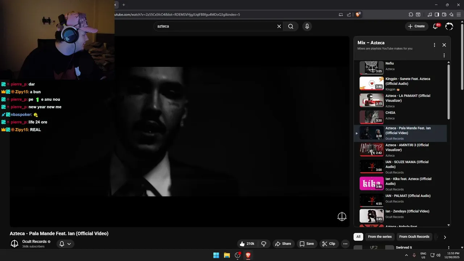
Task: Clear the YouTube search box text
Action: coord(279,26)
